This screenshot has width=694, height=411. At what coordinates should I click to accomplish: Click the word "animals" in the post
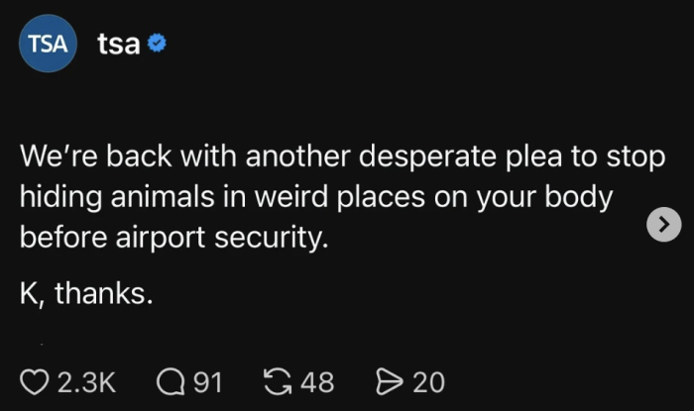159,197
